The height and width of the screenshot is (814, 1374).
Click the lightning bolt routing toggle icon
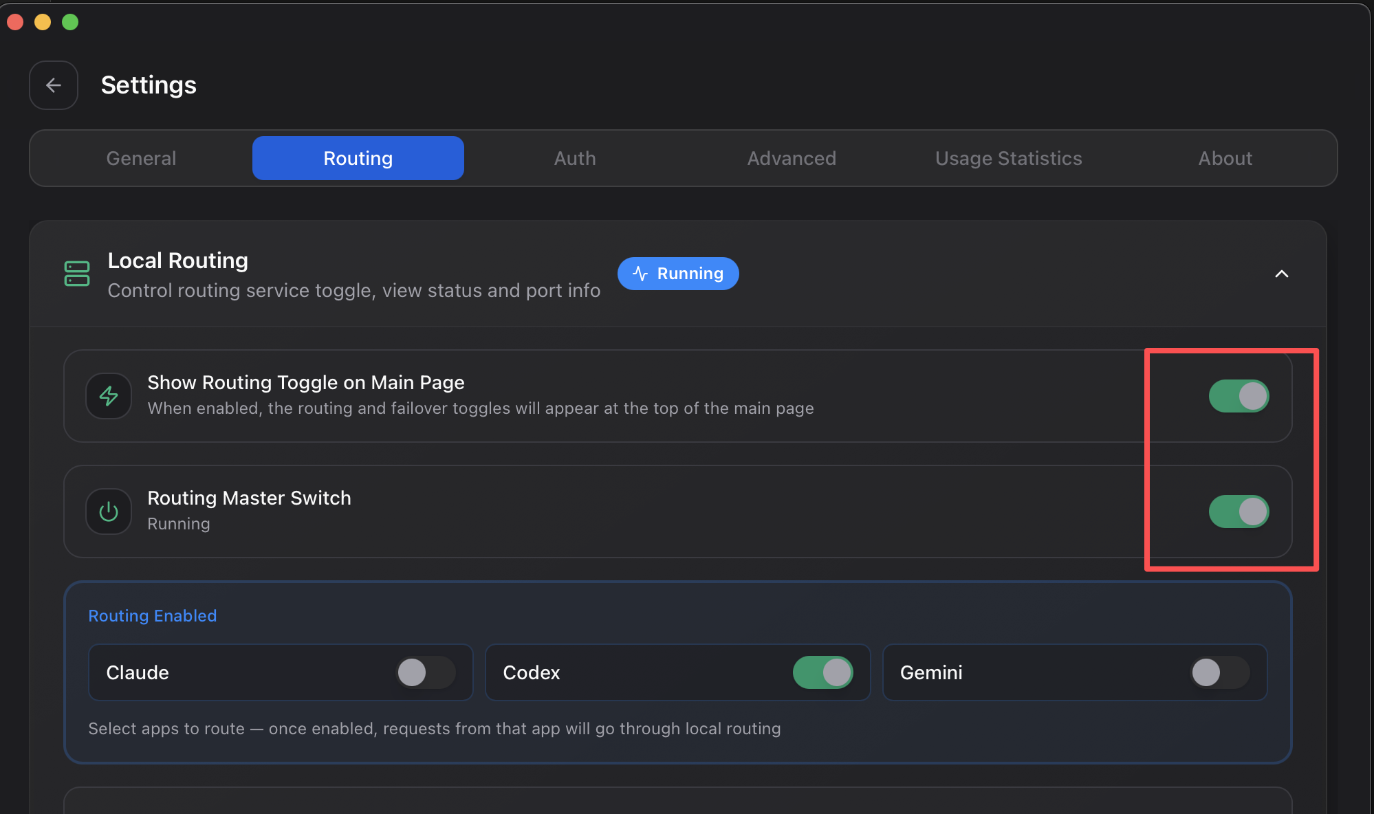point(109,396)
